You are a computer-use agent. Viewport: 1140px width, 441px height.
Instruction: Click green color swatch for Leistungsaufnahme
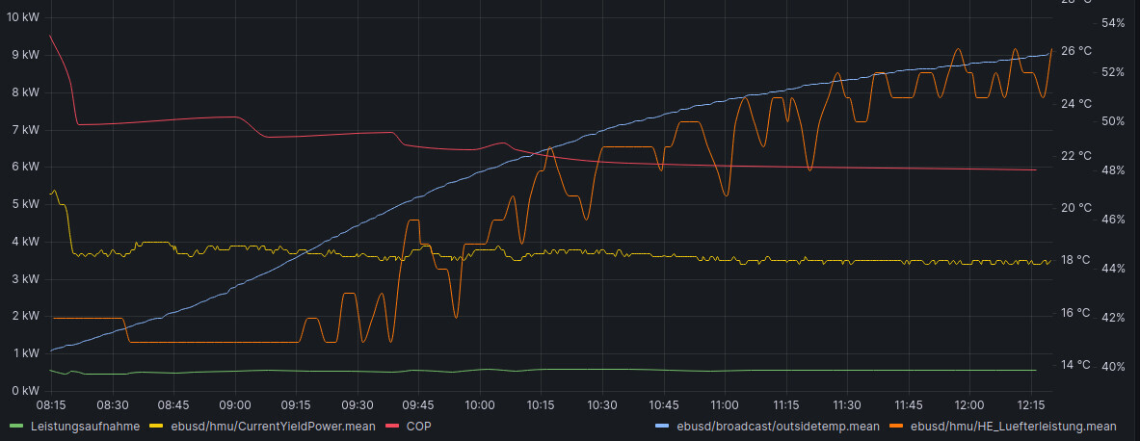[x=15, y=426]
